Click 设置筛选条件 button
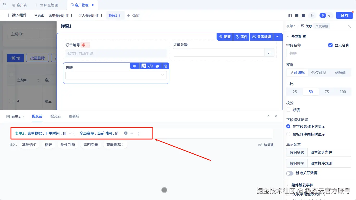 (329, 152)
